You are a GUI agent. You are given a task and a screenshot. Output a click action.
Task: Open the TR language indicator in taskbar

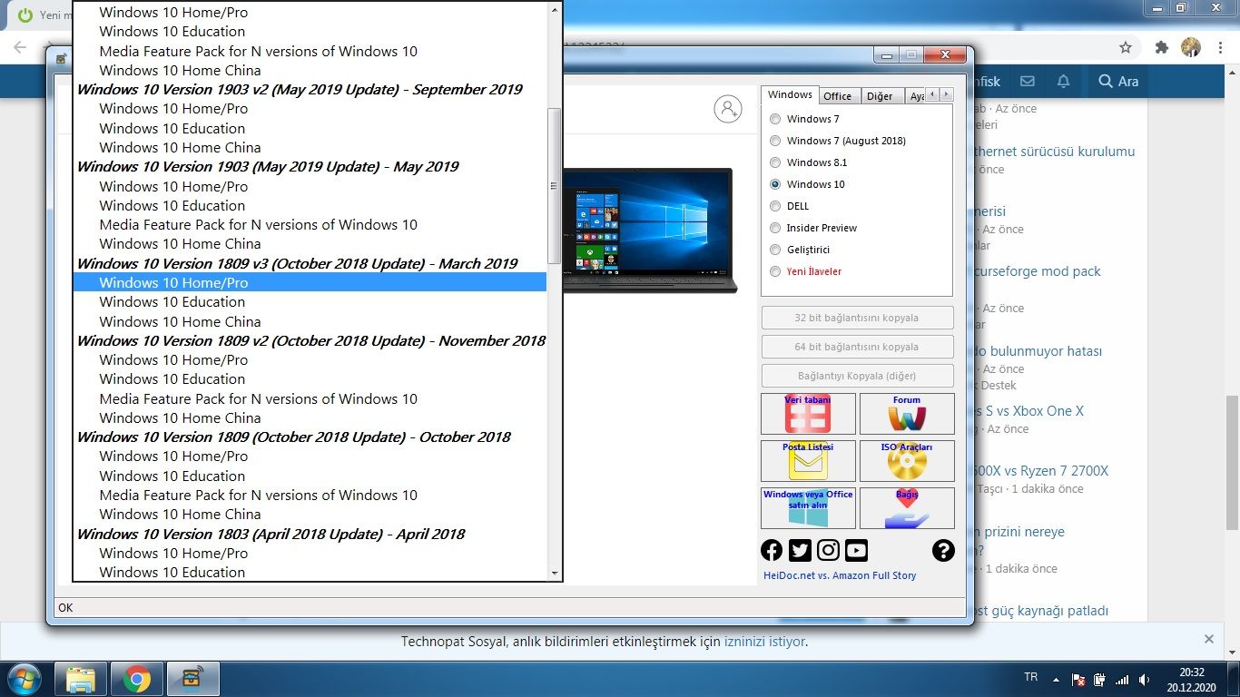1030,677
